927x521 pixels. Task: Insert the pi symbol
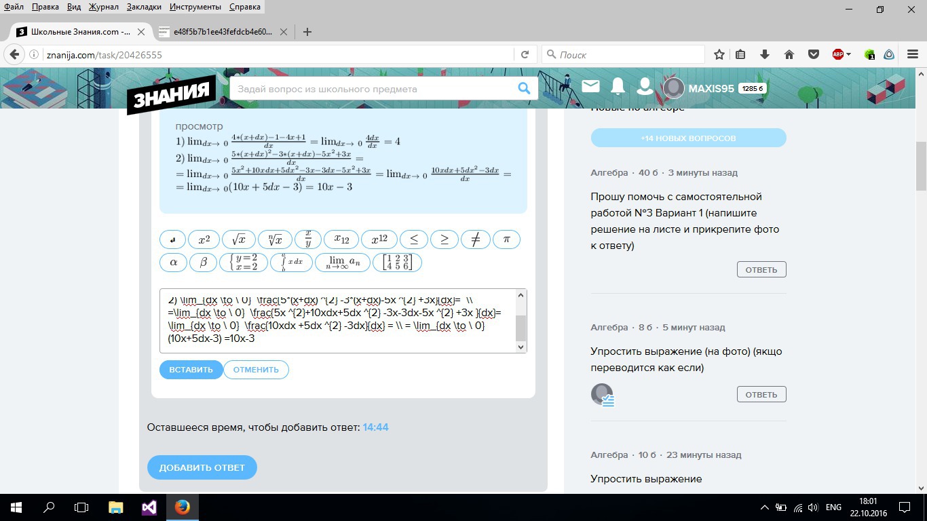pyautogui.click(x=506, y=239)
